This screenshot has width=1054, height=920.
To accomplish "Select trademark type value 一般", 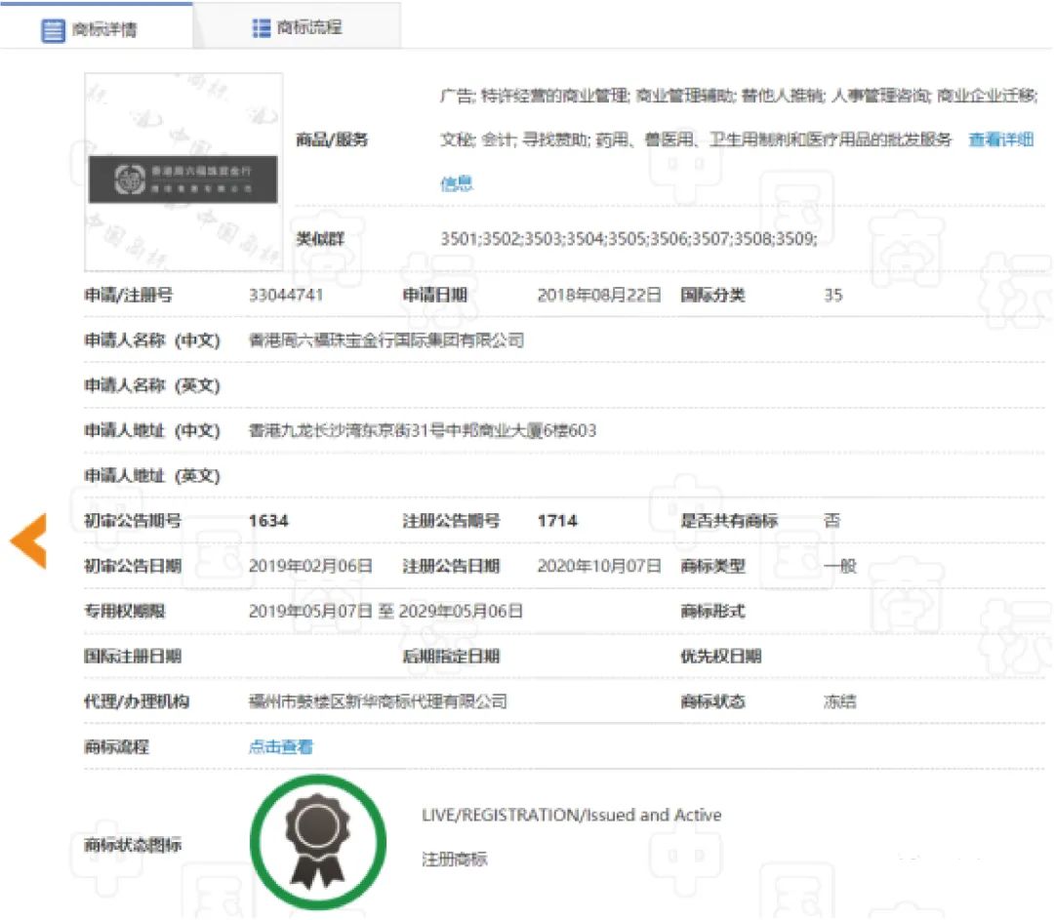I will click(839, 566).
